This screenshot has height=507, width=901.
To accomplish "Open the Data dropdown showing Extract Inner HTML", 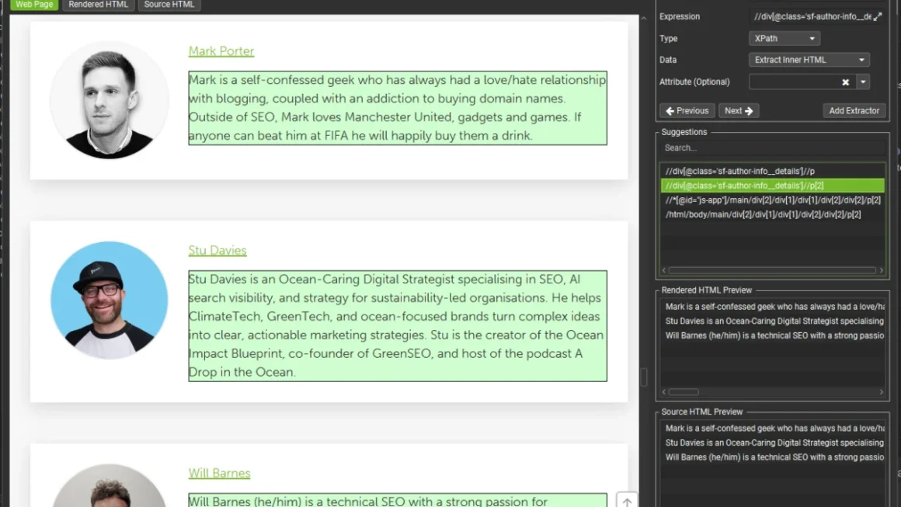I will pos(809,60).
